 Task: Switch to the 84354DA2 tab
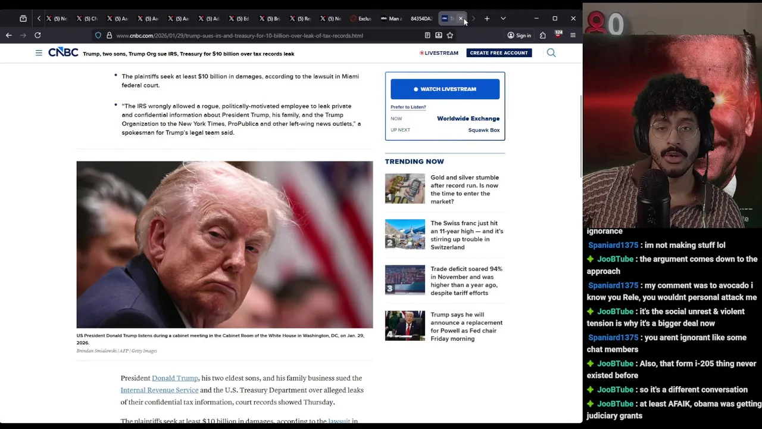pos(421,18)
